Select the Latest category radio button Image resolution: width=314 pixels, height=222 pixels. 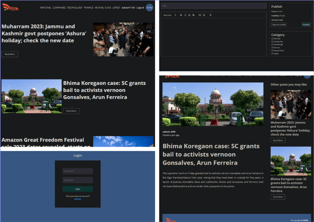(272, 54)
